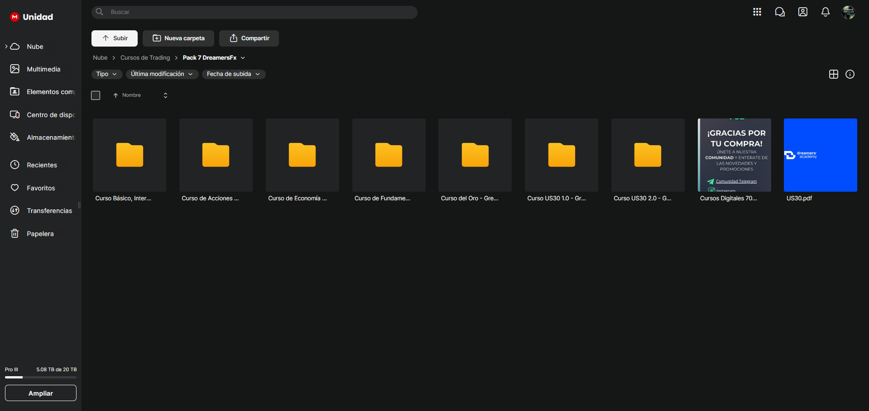The height and width of the screenshot is (411, 869).
Task: Click the user avatar picture
Action: (848, 12)
